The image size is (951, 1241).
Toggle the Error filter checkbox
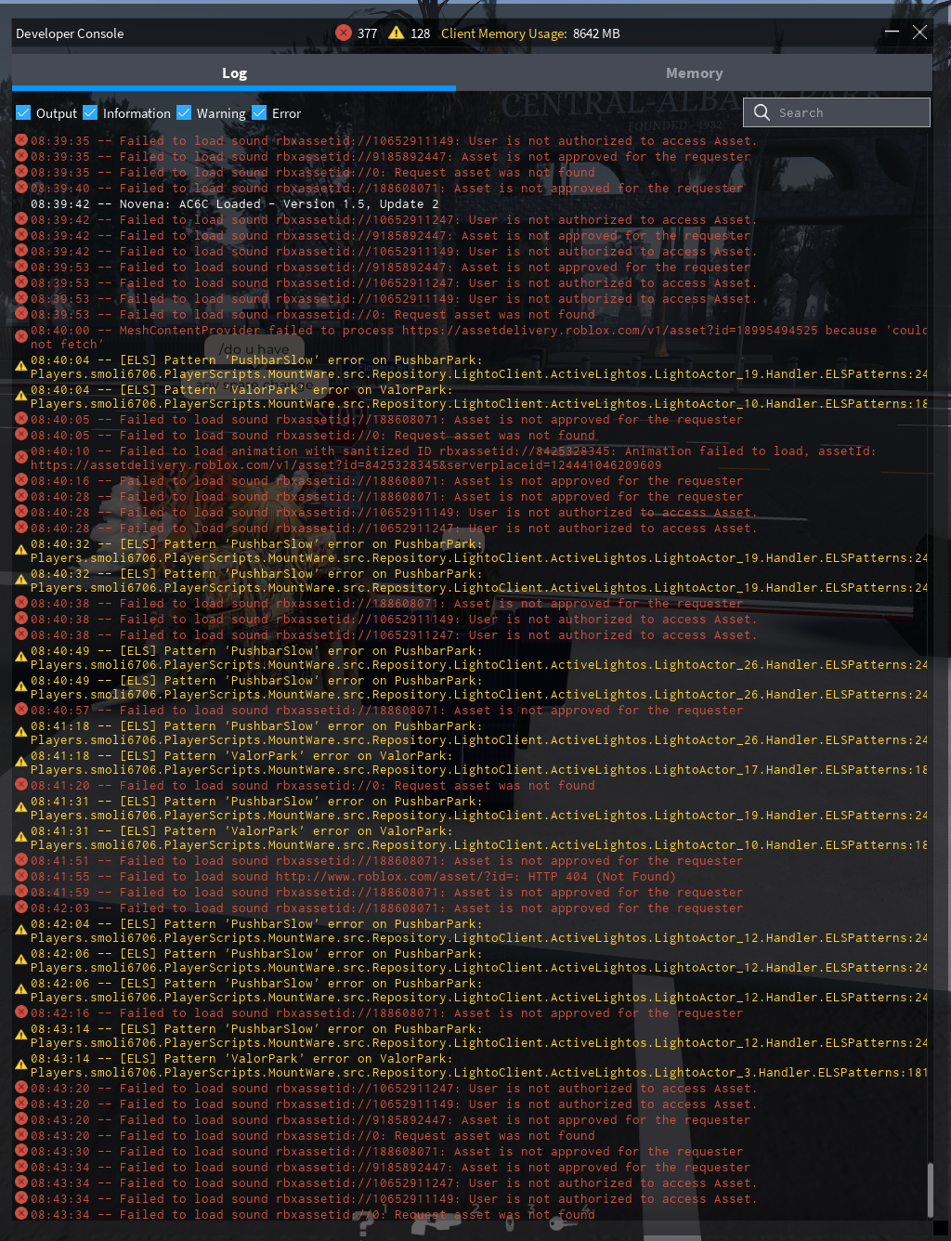(259, 112)
